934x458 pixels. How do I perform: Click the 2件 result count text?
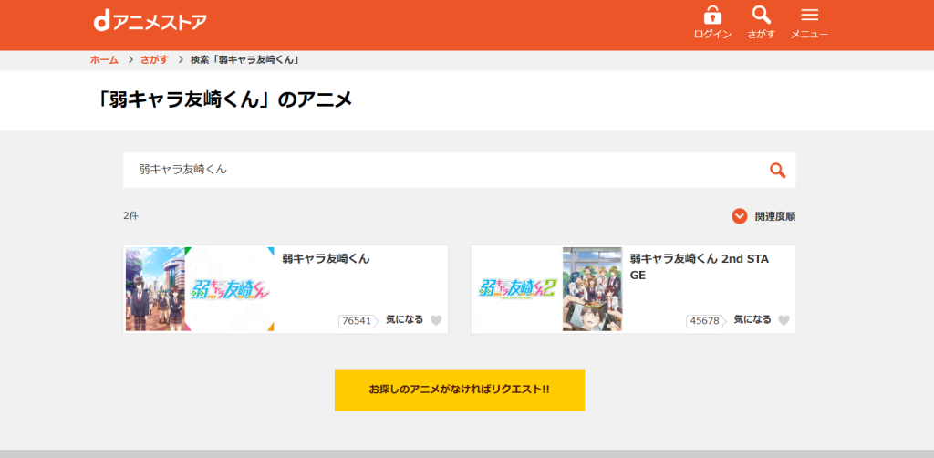[x=131, y=216]
